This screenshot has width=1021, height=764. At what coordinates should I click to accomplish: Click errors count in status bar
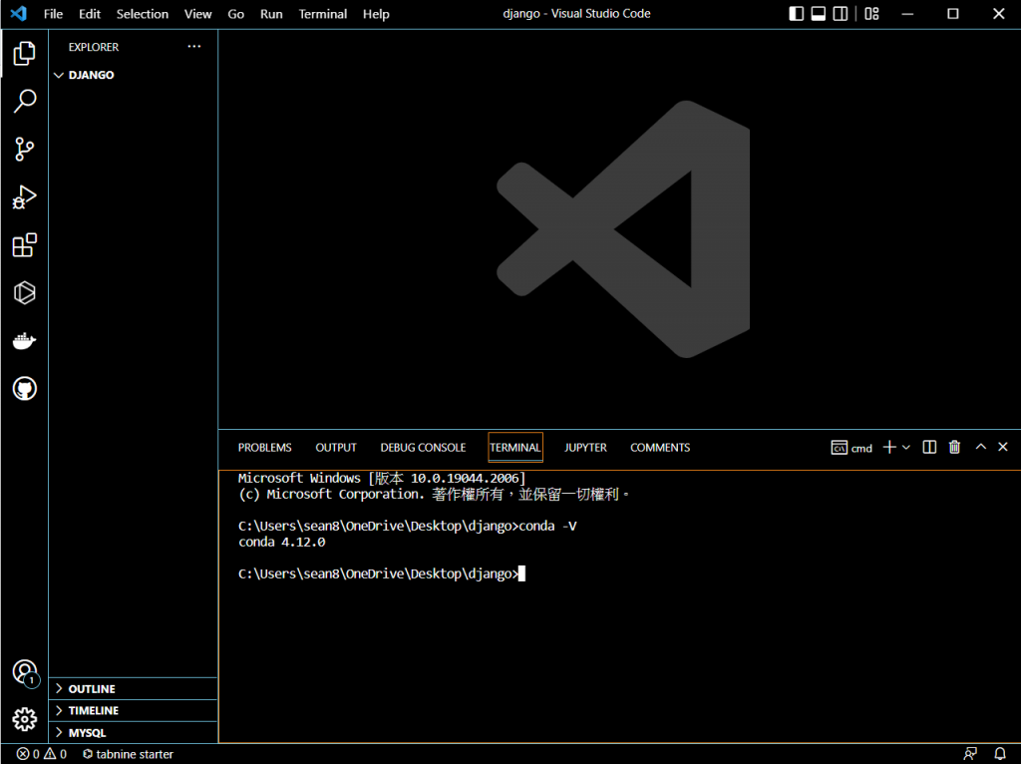tap(27, 754)
